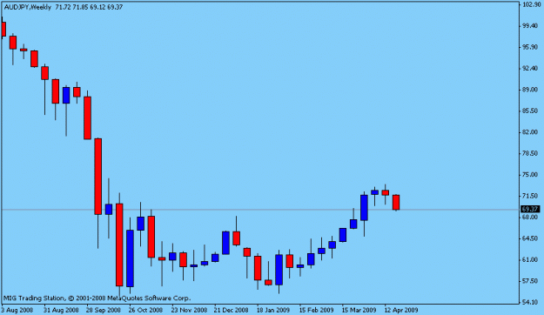544x315 pixels.
Task: Click the highlighted 69.37 current price tag
Action: point(531,209)
